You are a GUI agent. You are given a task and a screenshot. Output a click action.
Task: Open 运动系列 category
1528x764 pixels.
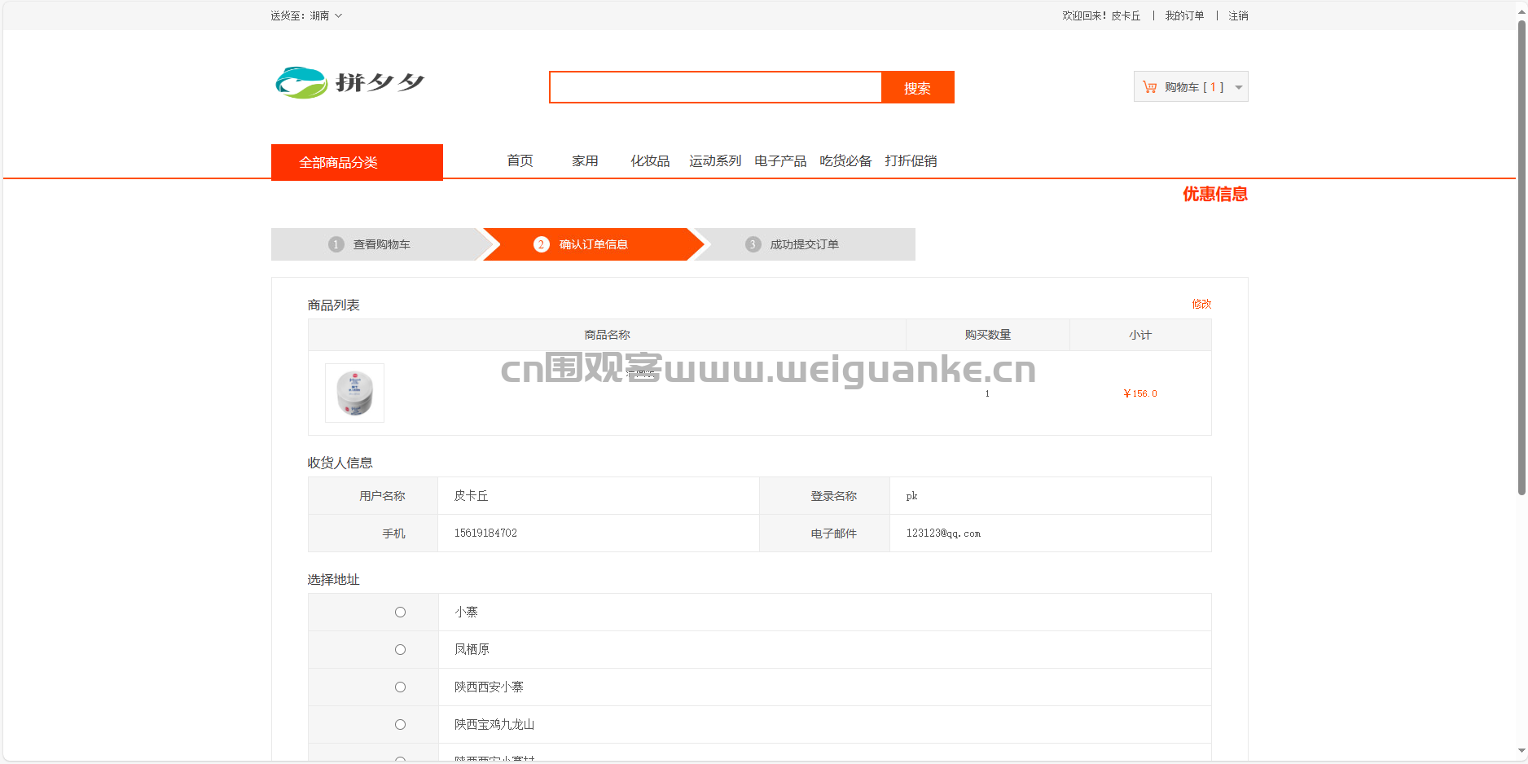click(715, 160)
